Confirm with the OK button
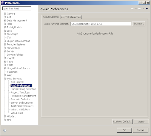Screen dimensions: 151x136 click(x=124, y=130)
